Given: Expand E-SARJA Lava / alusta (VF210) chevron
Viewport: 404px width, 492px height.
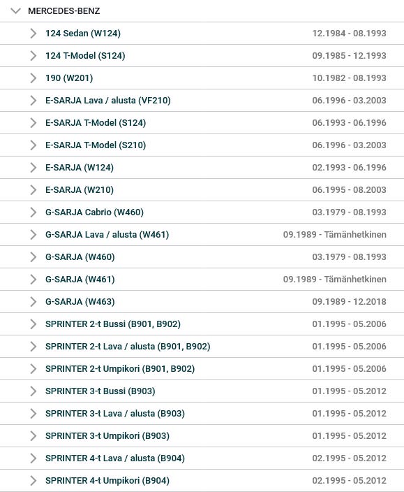Looking at the screenshot, I should [33, 101].
